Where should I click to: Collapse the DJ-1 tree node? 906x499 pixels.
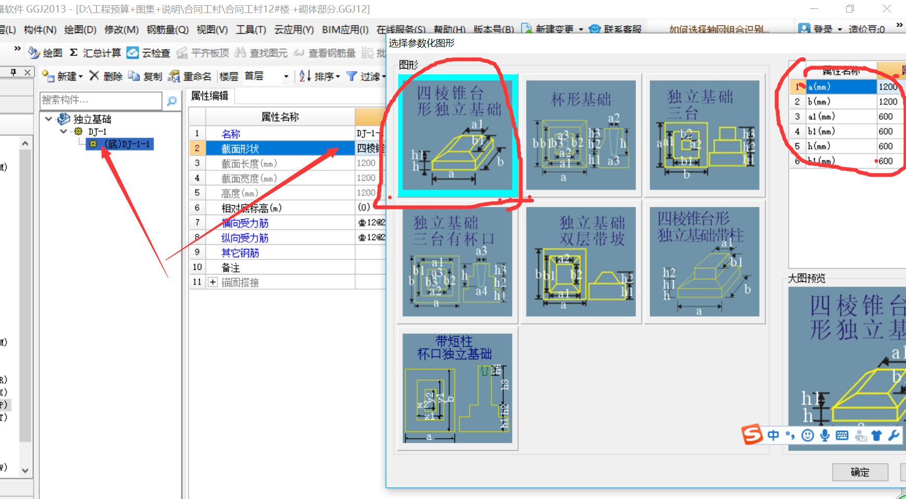(x=64, y=131)
